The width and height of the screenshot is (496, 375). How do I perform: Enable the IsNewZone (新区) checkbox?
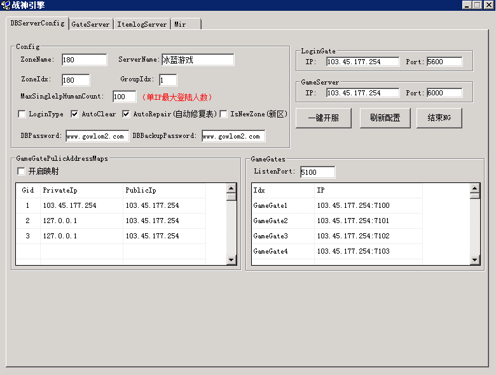[223, 114]
